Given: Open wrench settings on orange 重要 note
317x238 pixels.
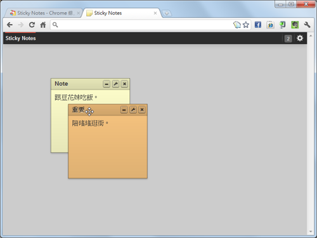Looking at the screenshot, I should point(133,110).
